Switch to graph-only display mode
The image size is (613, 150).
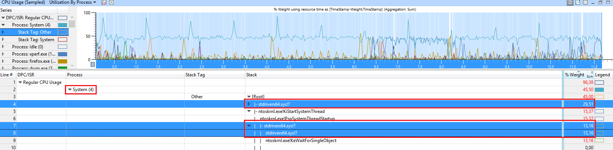click(x=577, y=2)
